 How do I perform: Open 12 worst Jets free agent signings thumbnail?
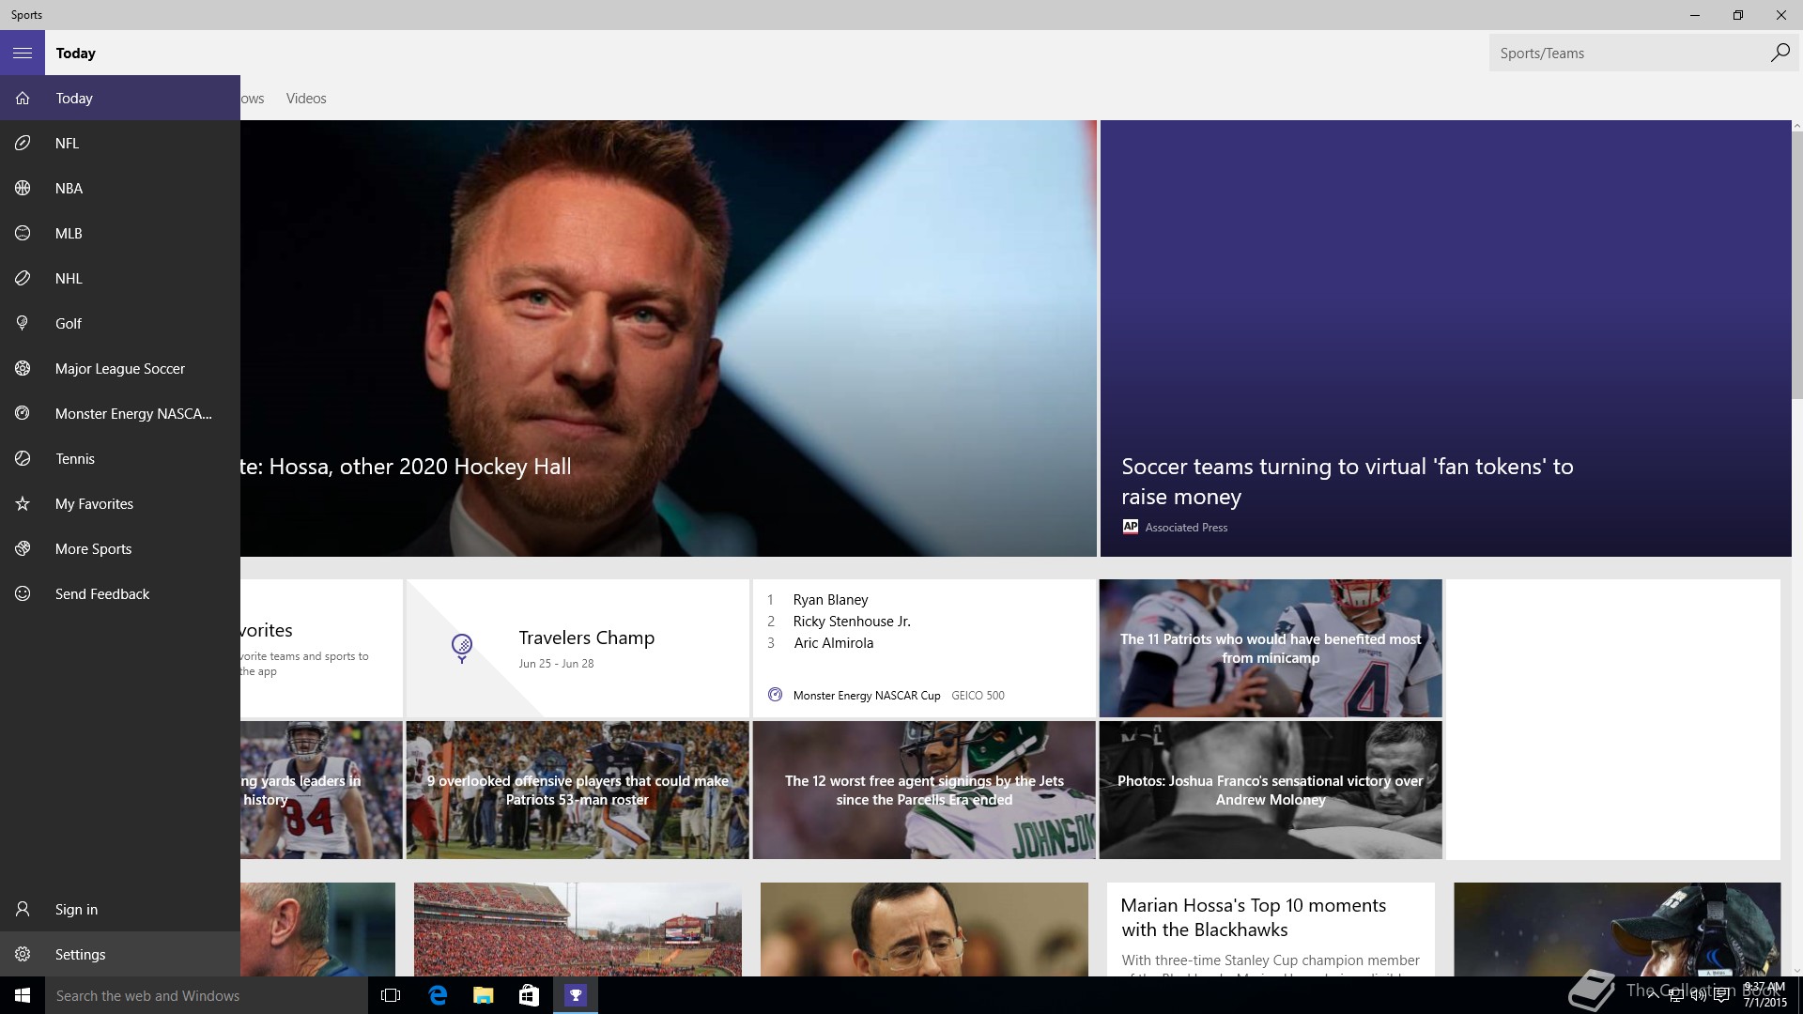924,790
